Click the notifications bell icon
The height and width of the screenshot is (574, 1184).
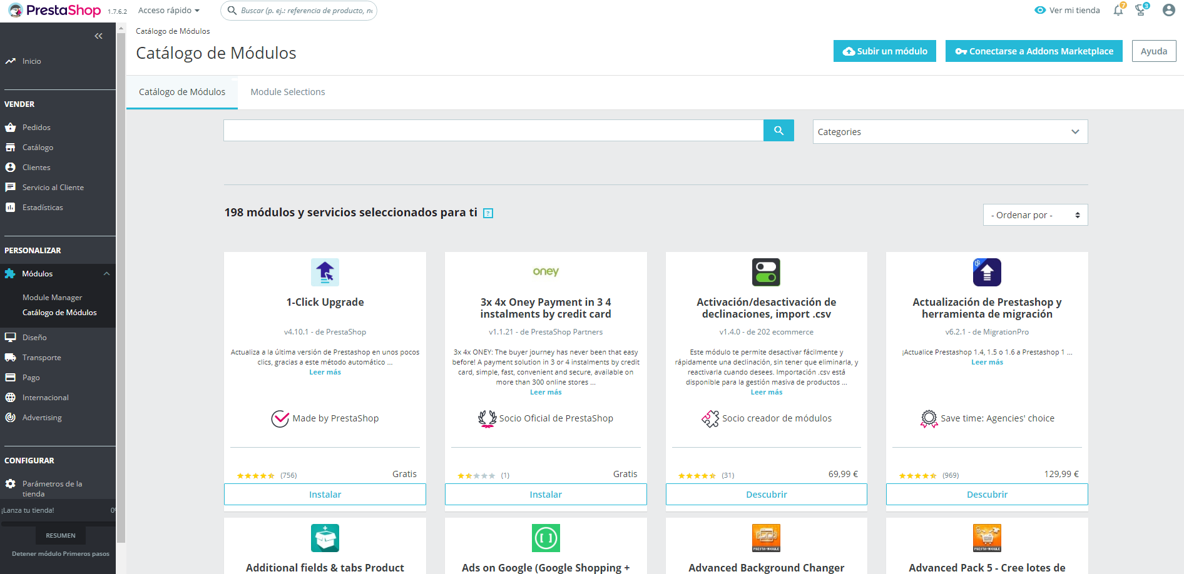[x=1118, y=10]
